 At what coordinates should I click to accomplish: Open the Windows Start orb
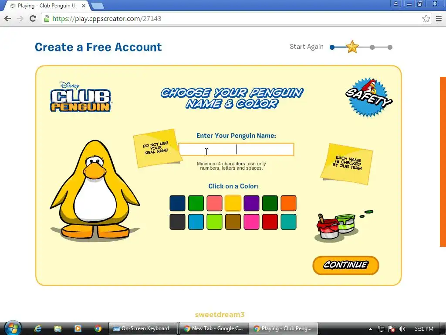12,328
